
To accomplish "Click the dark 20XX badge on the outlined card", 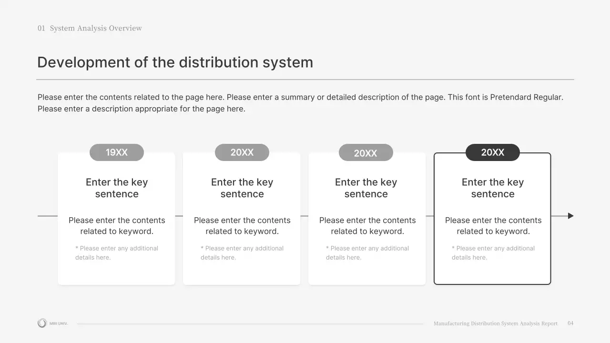I will 492,152.
